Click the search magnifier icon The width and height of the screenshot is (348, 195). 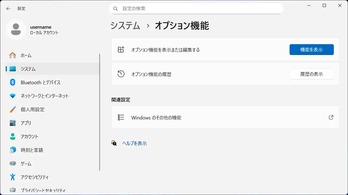click(116, 9)
